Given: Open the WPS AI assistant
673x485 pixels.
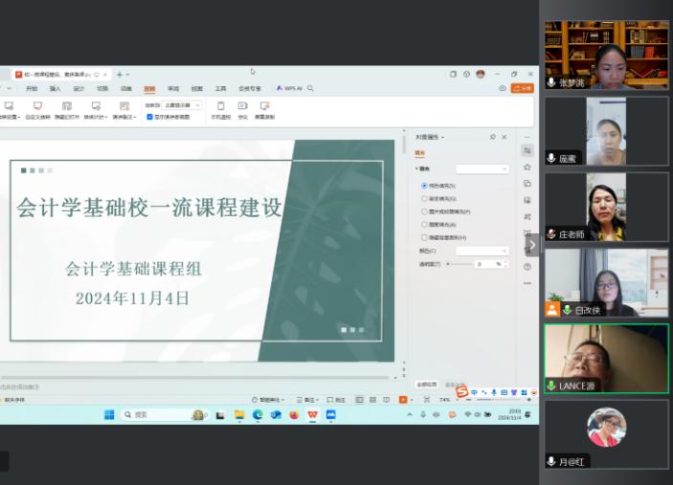Looking at the screenshot, I should point(289,88).
